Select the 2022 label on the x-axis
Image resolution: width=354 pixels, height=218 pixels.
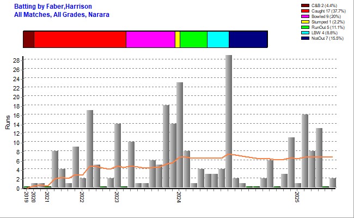82,197
